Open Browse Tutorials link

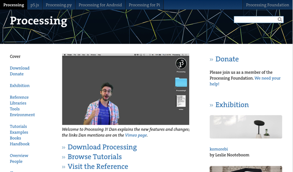tap(95, 157)
